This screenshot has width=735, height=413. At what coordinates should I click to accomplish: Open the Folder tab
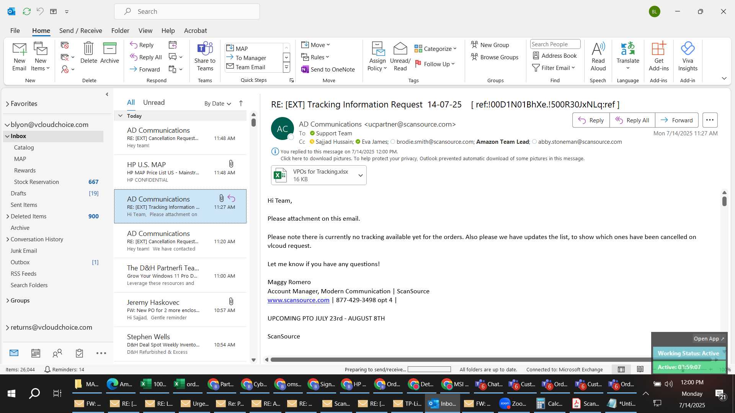coord(120,31)
